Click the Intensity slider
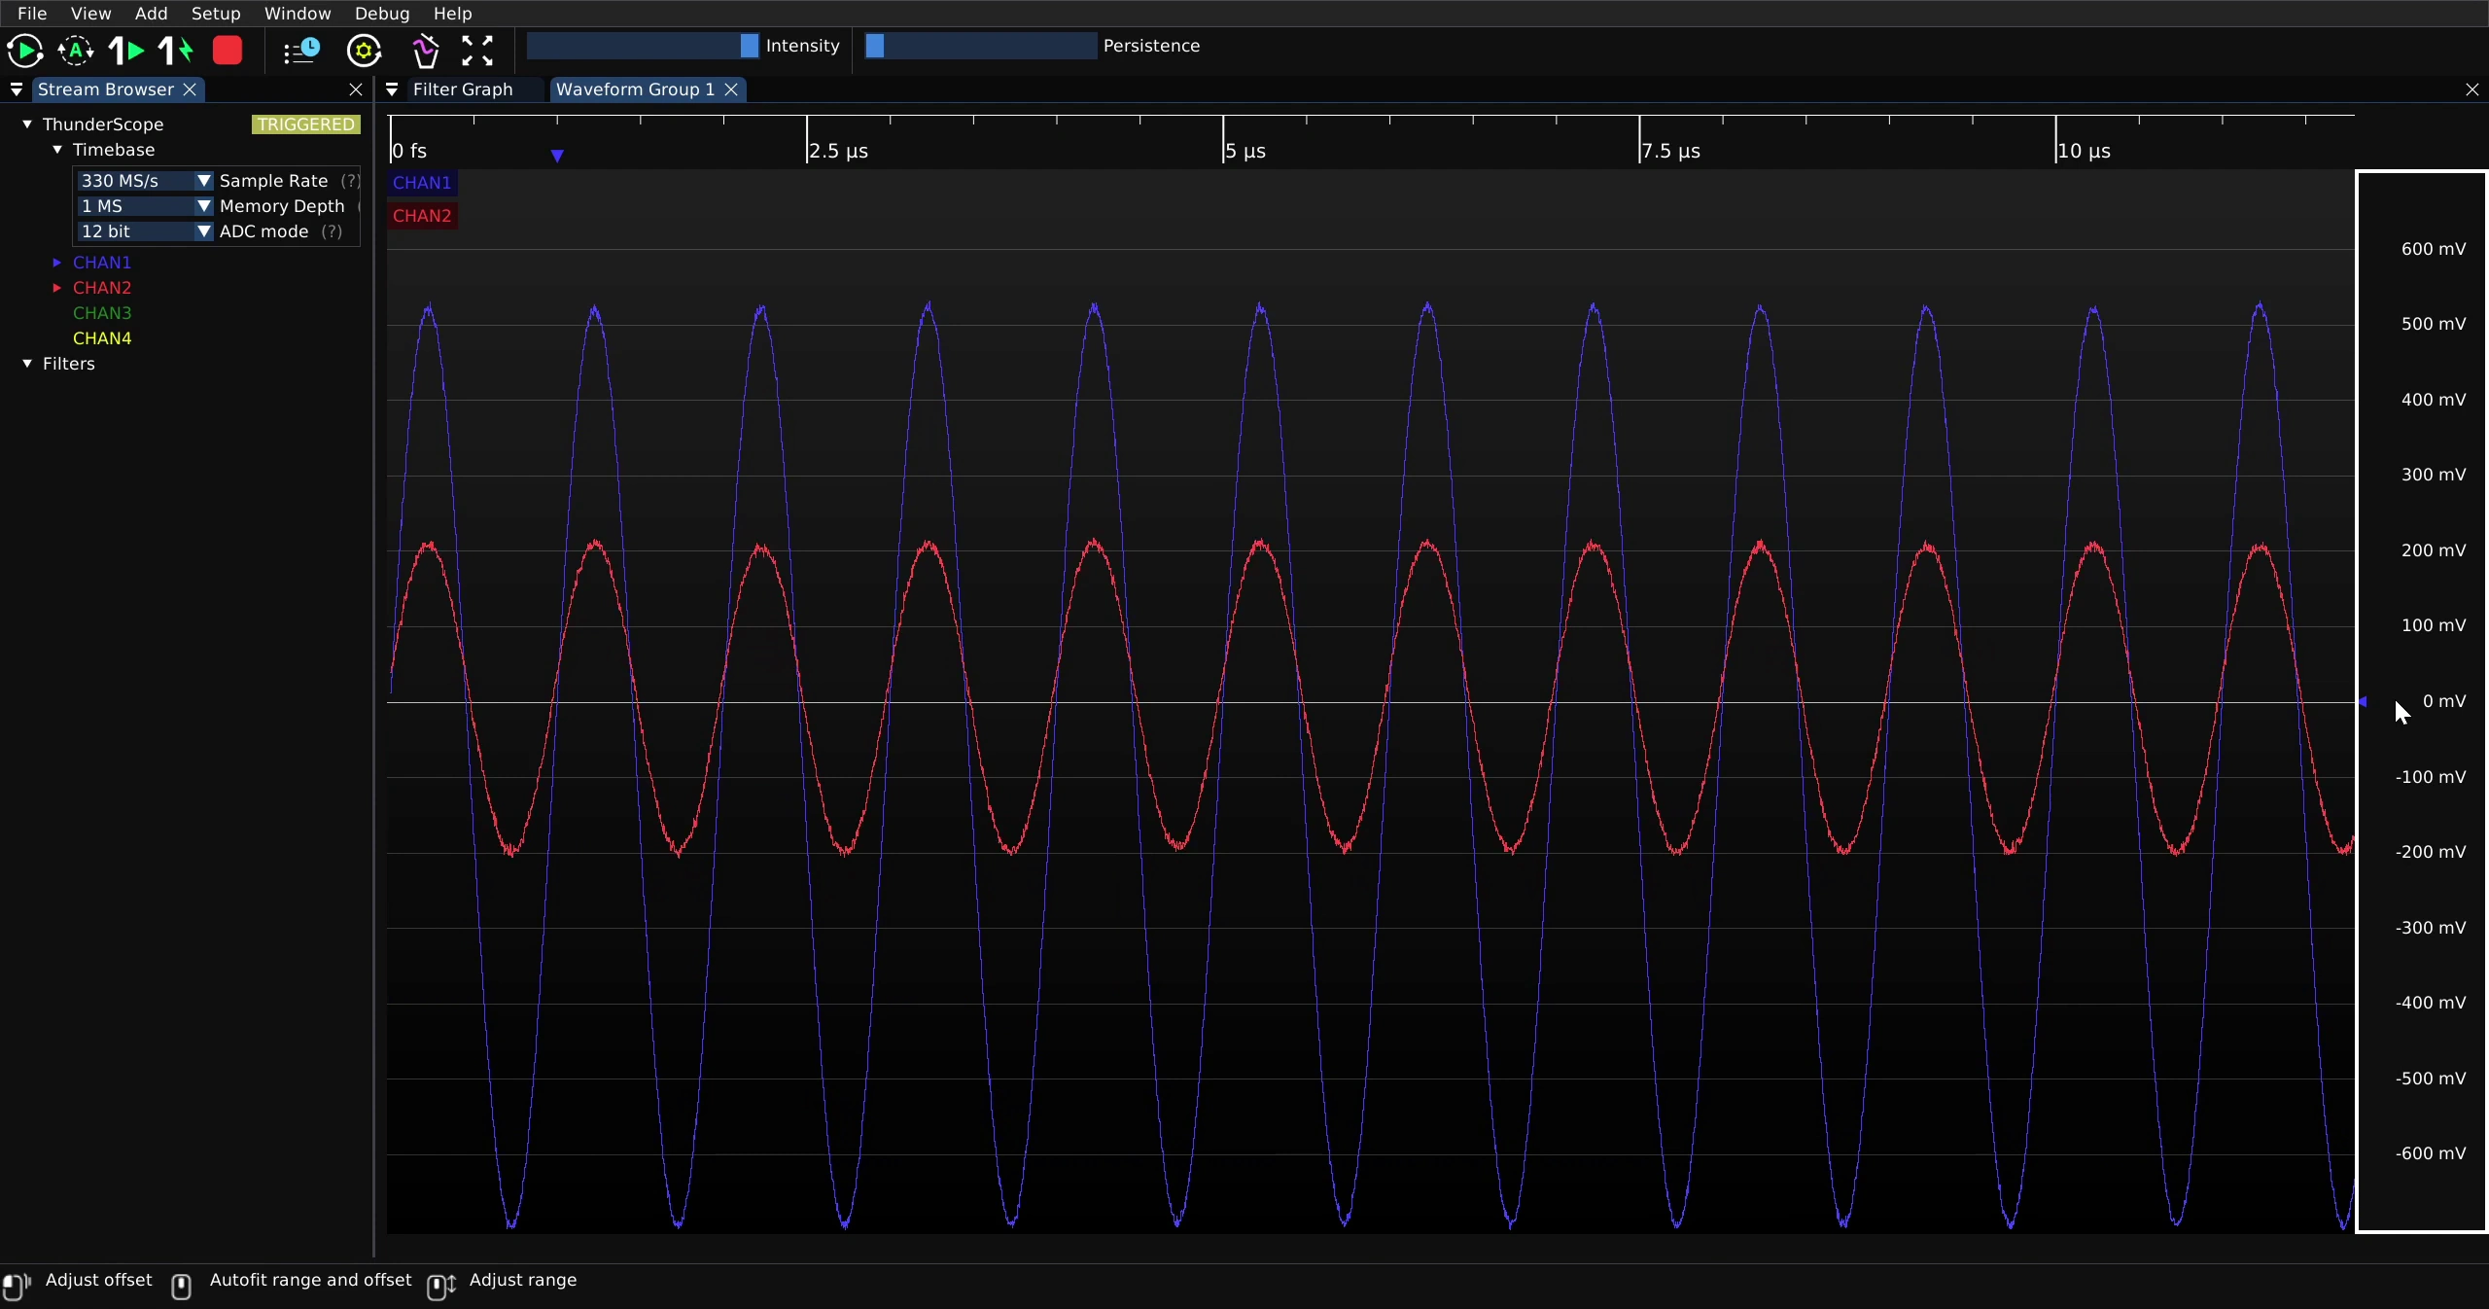The height and width of the screenshot is (1309, 2489). click(x=643, y=46)
